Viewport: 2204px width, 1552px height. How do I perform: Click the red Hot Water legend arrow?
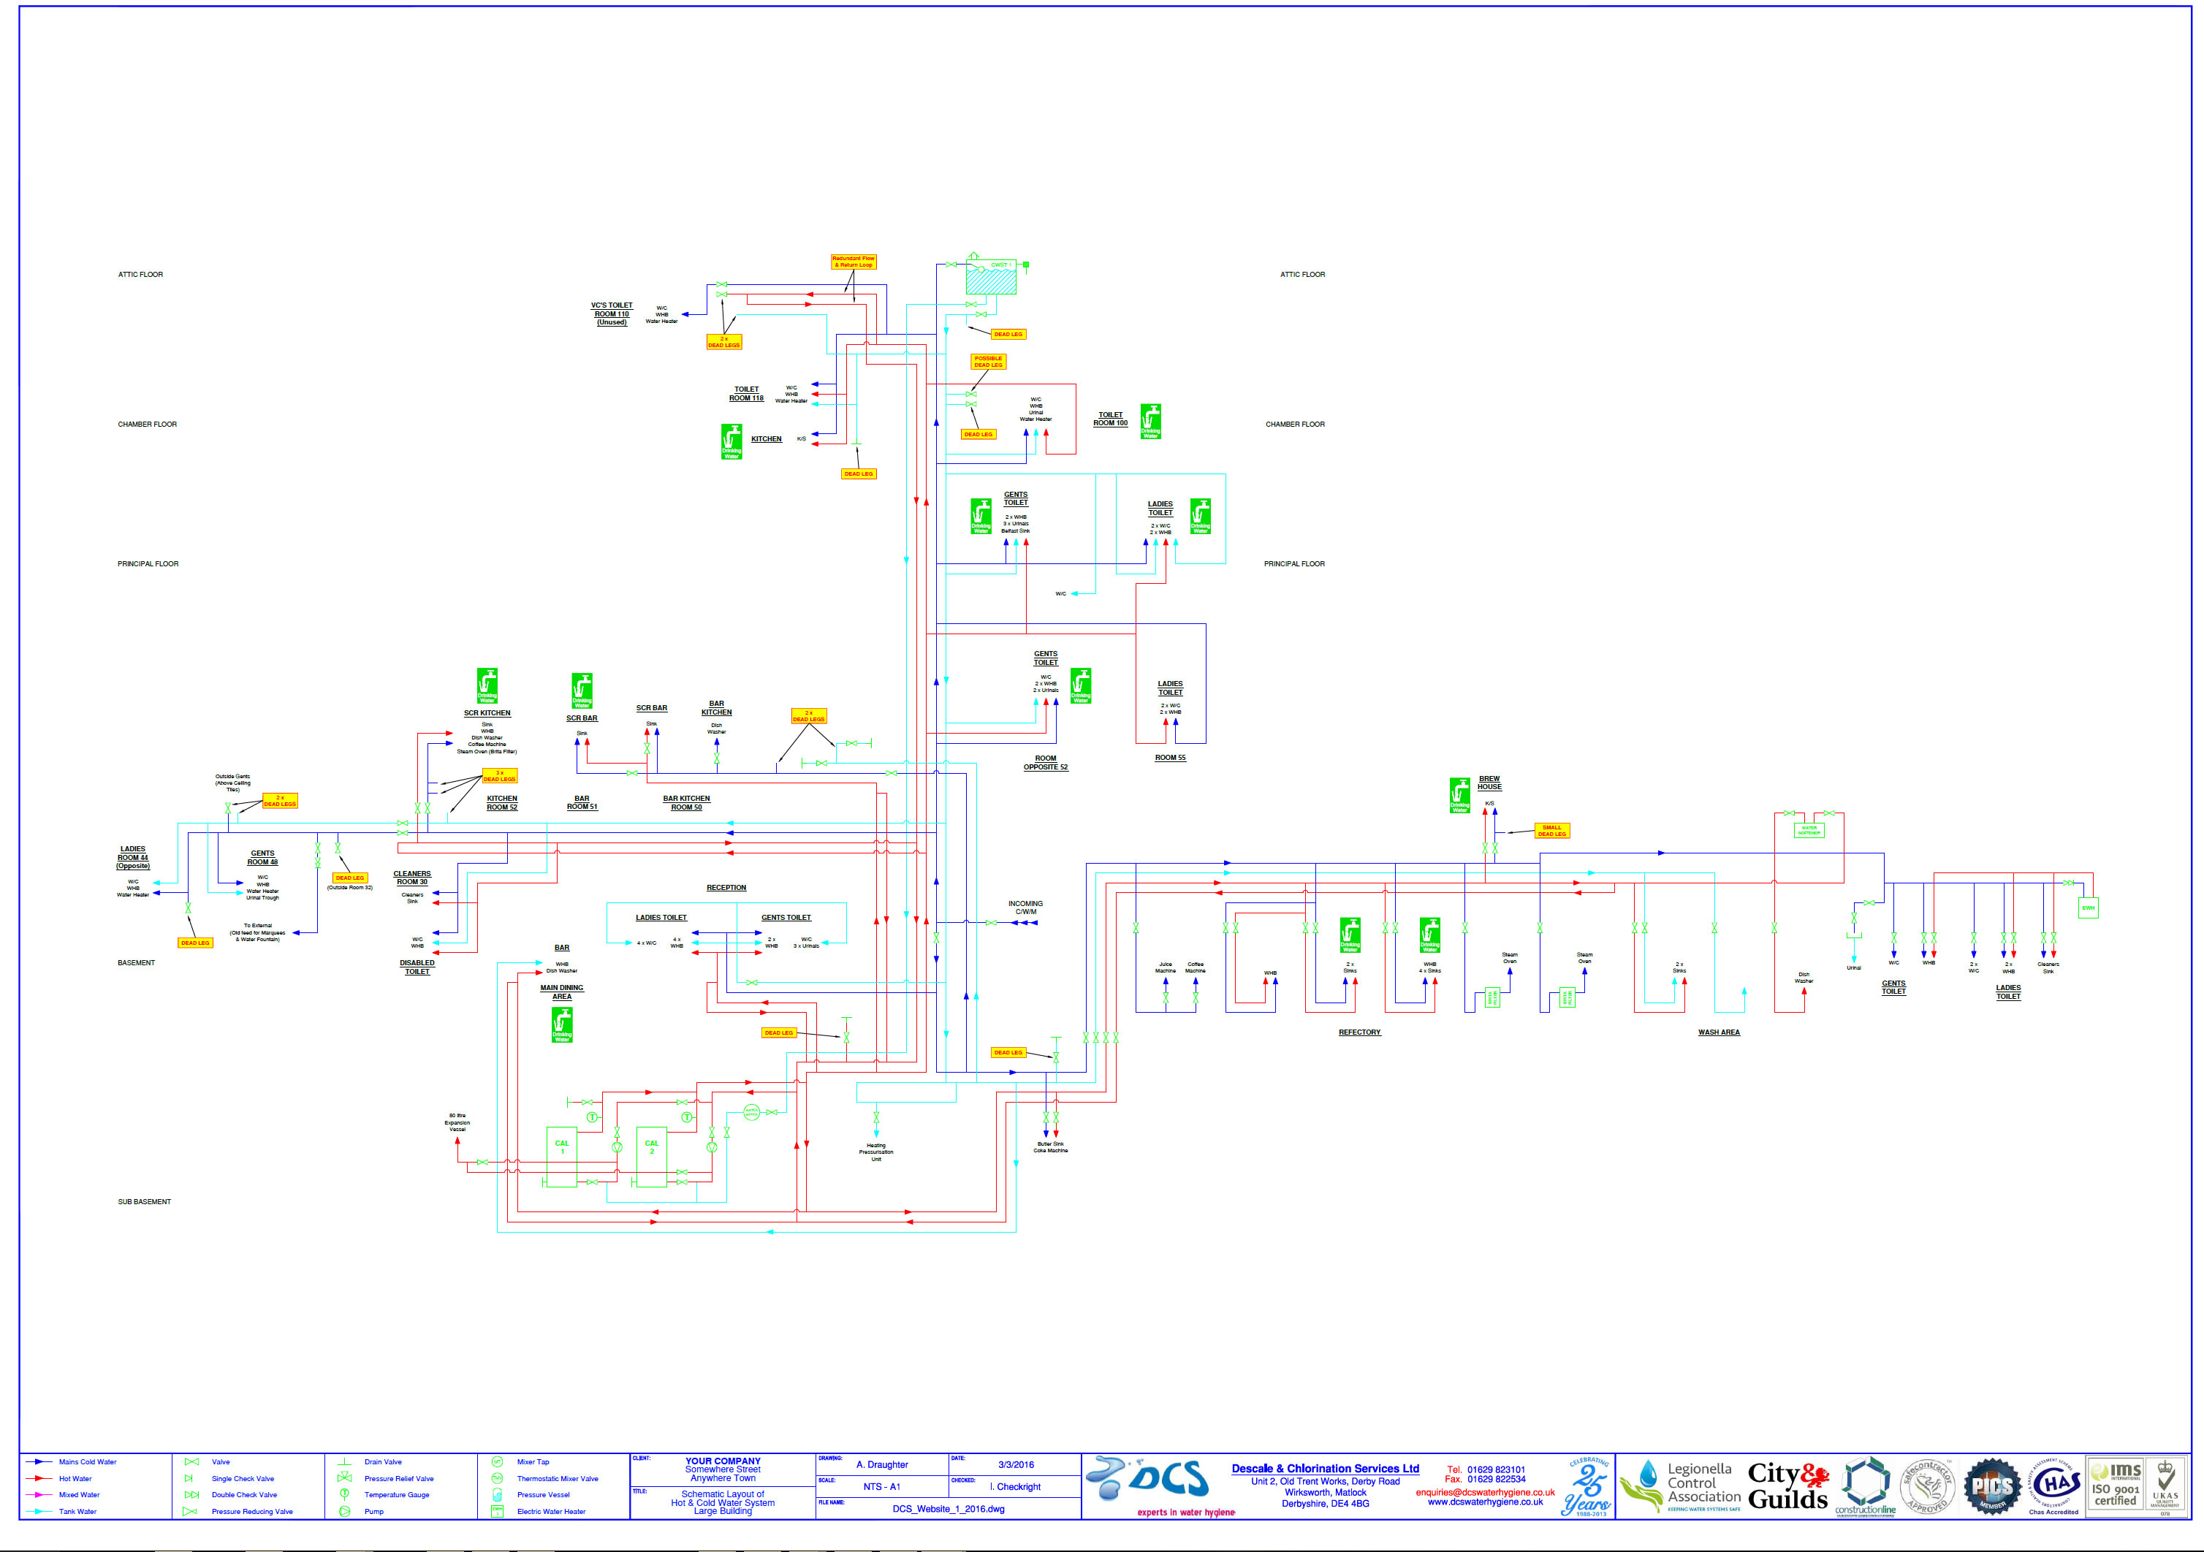[39, 1478]
